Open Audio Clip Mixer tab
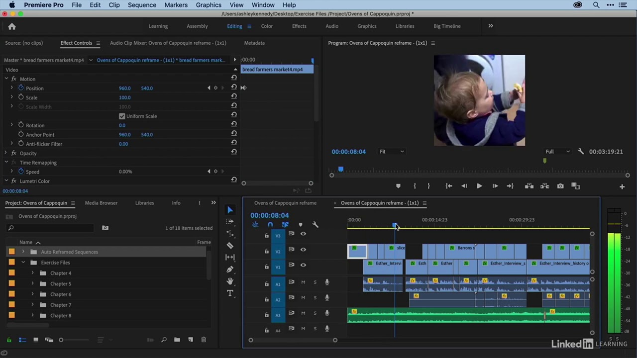637x358 pixels. pos(168,43)
